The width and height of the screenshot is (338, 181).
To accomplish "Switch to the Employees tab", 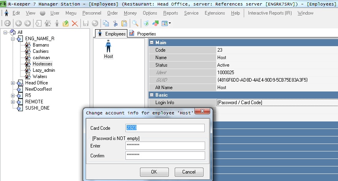I will coord(111,34).
